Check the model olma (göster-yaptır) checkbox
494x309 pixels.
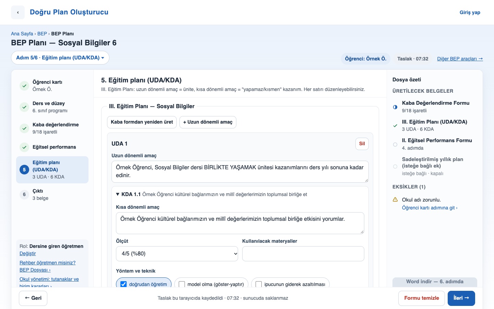(x=182, y=284)
